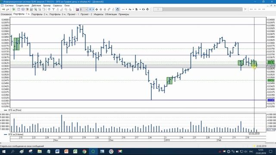Viewport: 276px width, 155px height.
Task: Switch to the Примеры tab
Action: [124, 14]
